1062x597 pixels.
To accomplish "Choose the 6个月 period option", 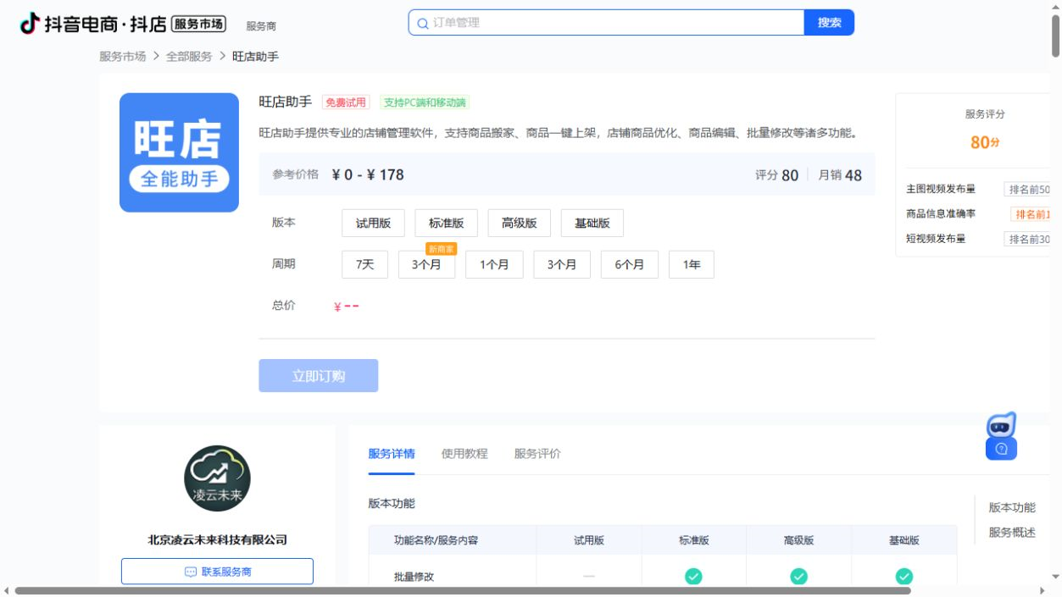I will click(x=629, y=264).
